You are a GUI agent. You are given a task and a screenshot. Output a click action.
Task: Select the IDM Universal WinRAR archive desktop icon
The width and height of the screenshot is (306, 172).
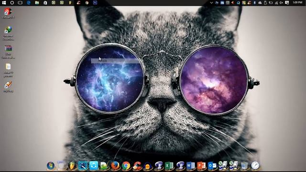[x=8, y=52]
